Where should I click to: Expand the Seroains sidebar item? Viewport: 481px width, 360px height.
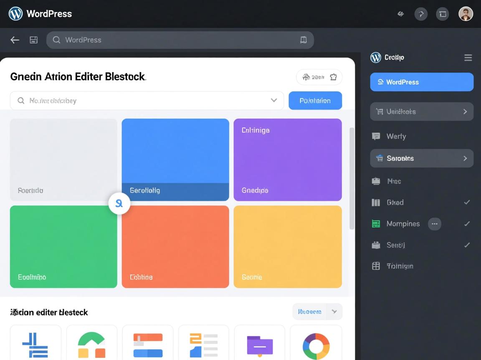(x=422, y=158)
